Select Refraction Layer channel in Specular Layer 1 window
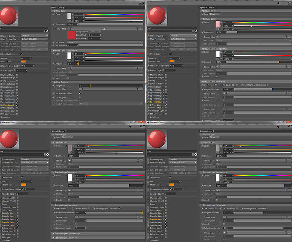 click(x=157, y=111)
